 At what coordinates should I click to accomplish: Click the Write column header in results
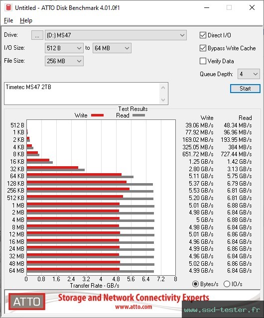(x=207, y=118)
